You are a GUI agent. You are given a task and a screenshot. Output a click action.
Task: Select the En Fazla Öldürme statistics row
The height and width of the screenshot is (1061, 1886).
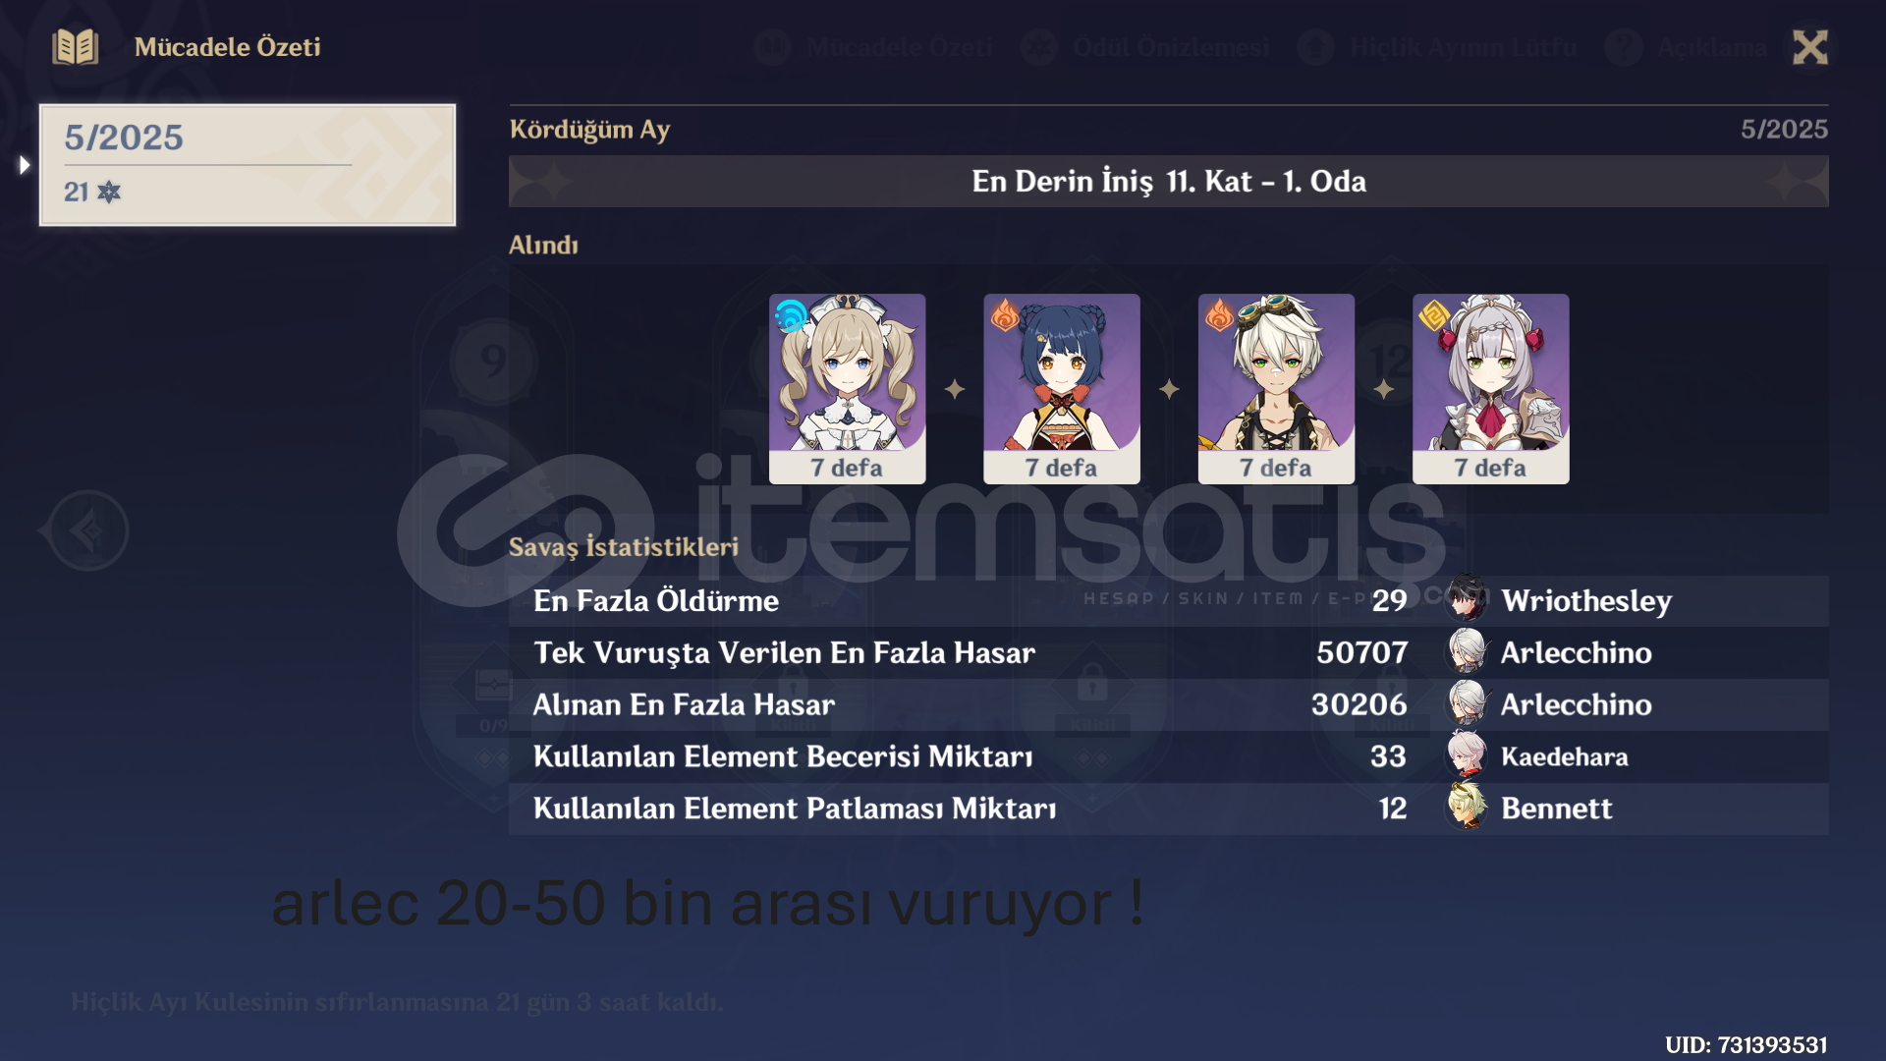pyautogui.click(x=1168, y=600)
